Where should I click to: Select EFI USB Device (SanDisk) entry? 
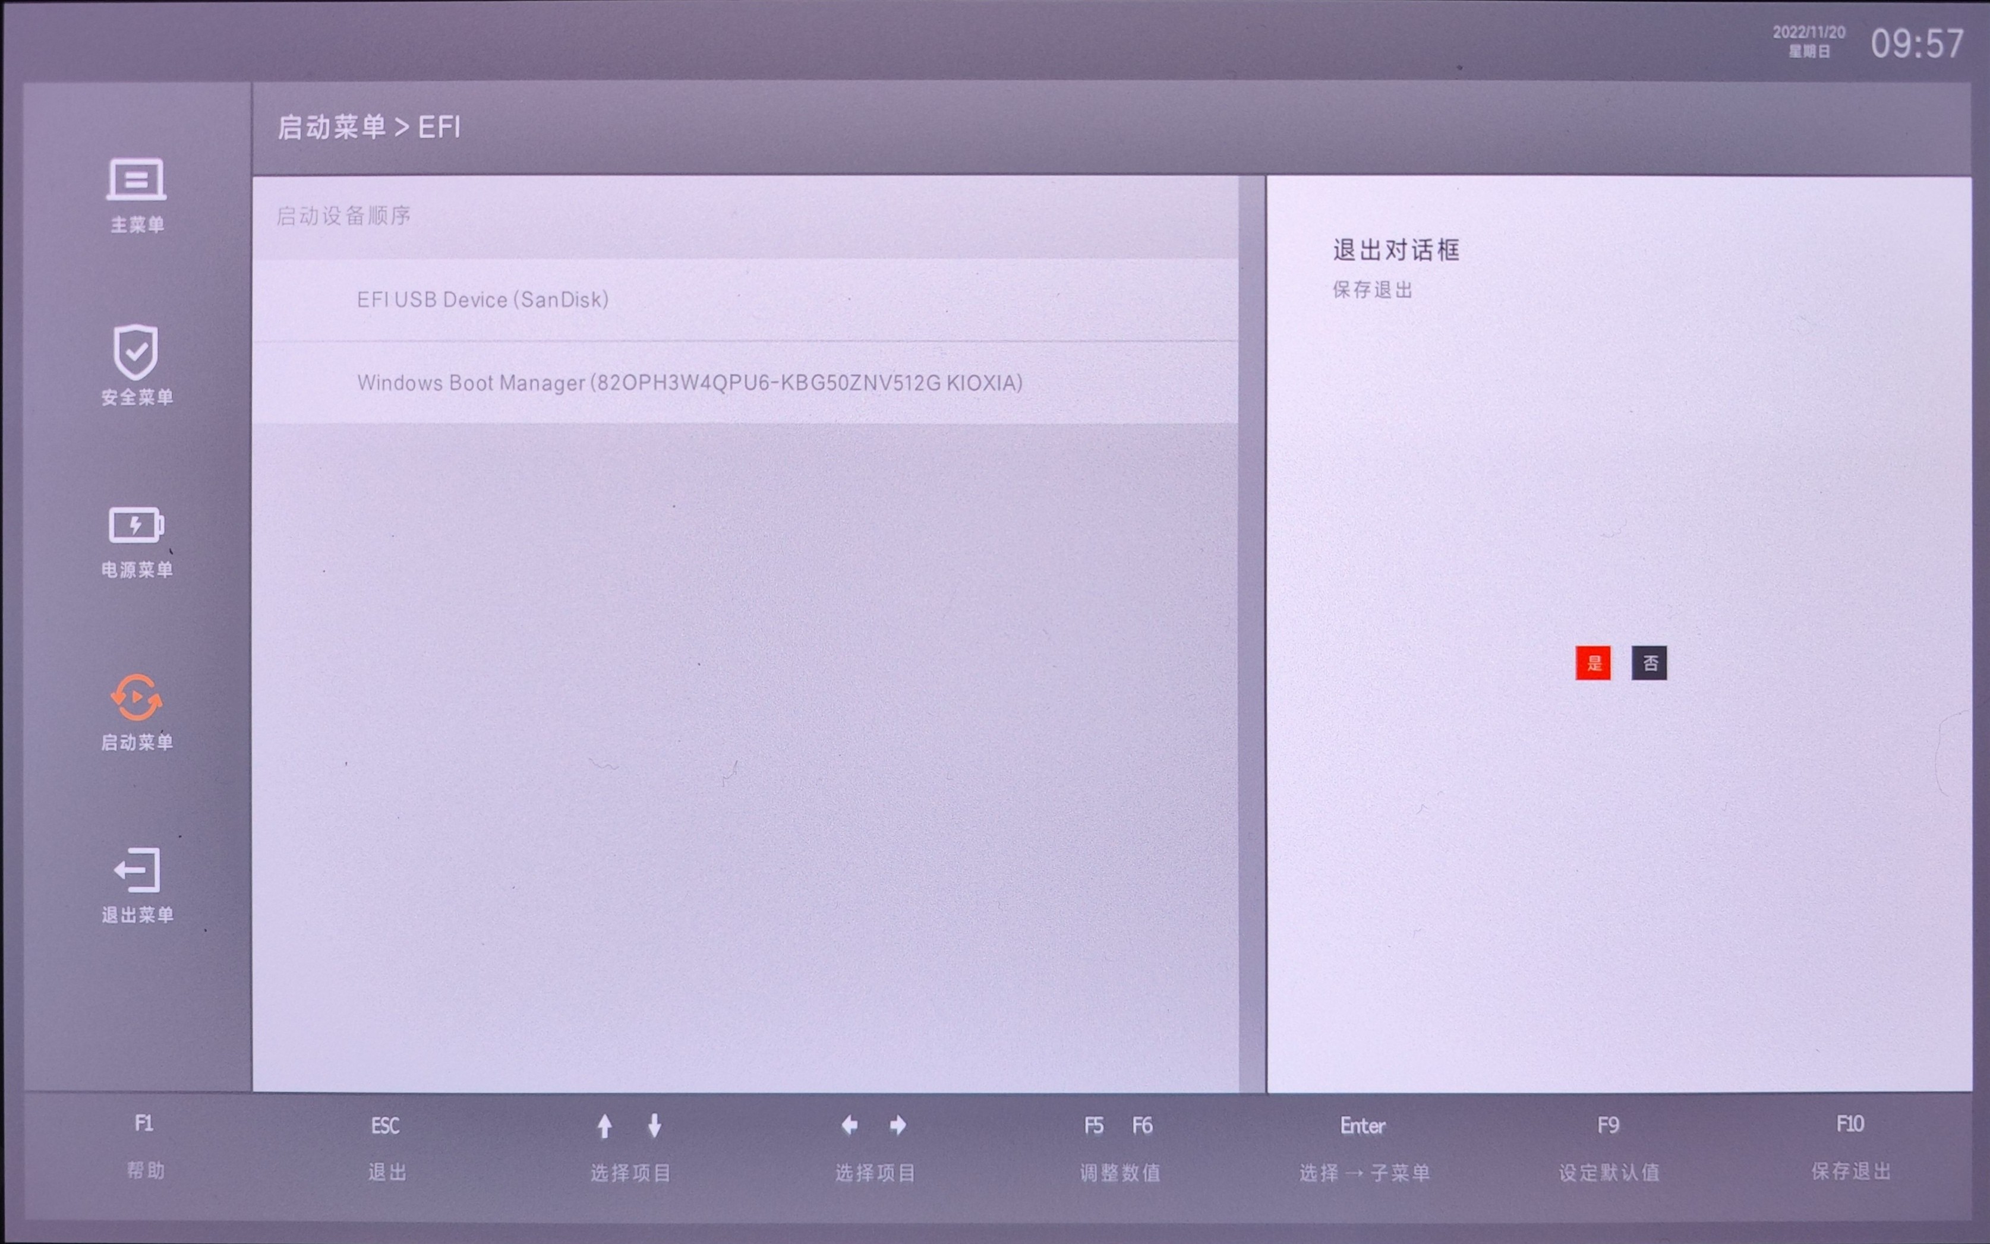click(745, 299)
